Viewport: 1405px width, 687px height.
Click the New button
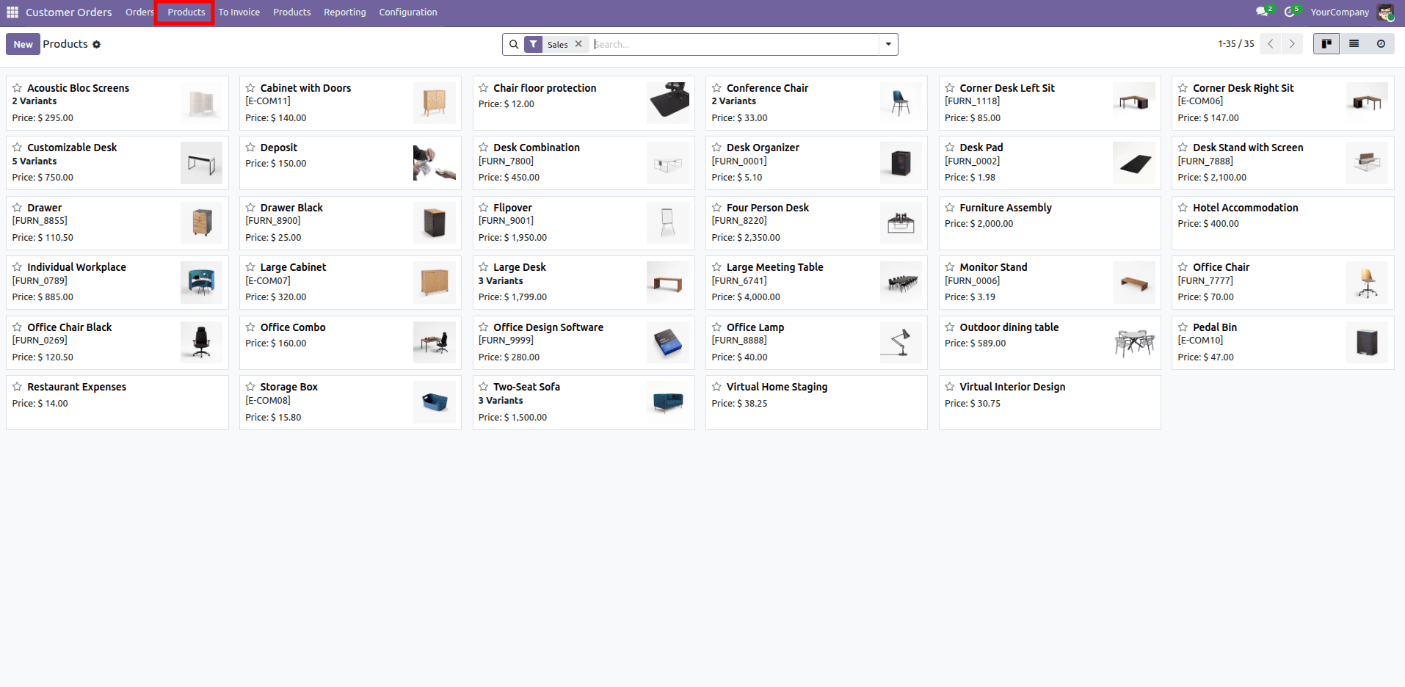pyautogui.click(x=23, y=44)
